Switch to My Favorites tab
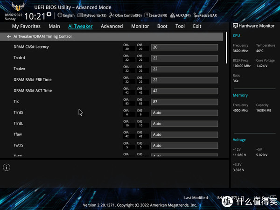The height and width of the screenshot is (210, 280). (x=26, y=26)
